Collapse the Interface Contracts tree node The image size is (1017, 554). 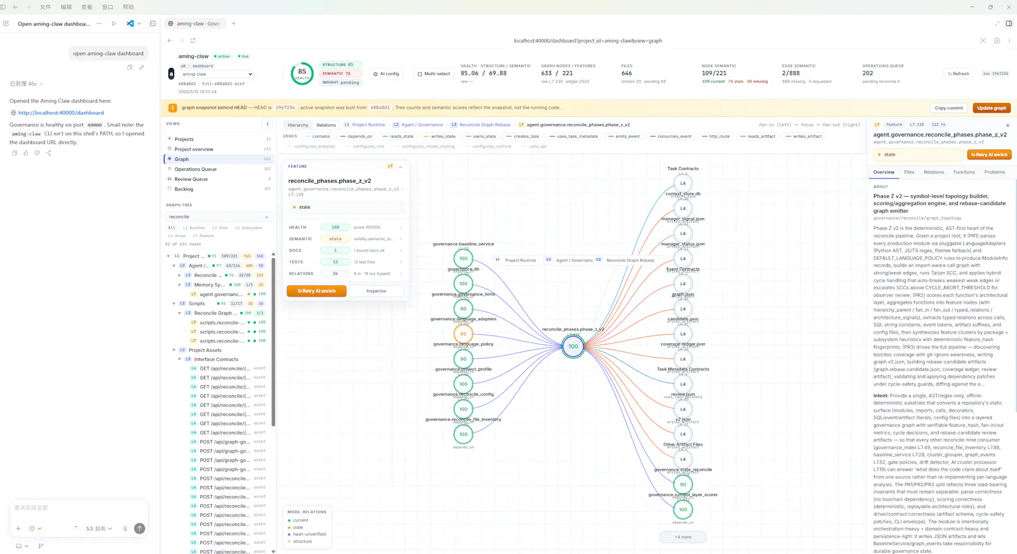(180, 360)
